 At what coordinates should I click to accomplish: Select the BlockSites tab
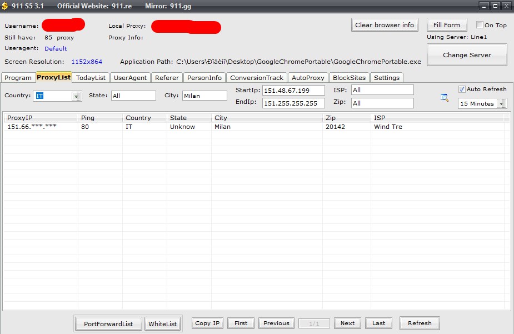(349, 78)
